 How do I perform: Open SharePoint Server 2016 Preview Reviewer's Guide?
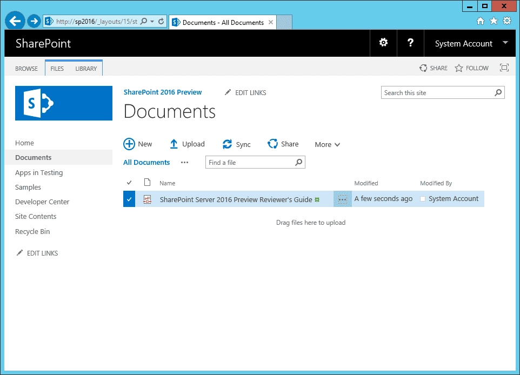pos(236,199)
